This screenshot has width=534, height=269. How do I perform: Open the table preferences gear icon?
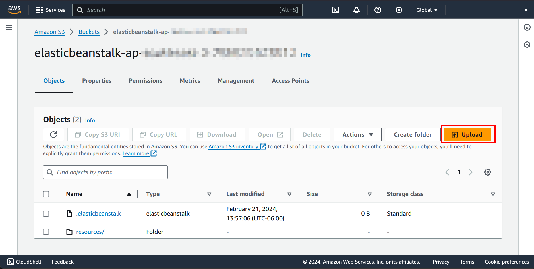tap(487, 172)
